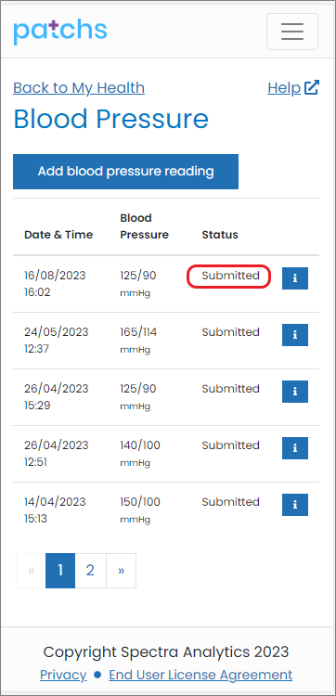Open the hamburger navigation menu
The image size is (336, 696).
[x=292, y=32]
